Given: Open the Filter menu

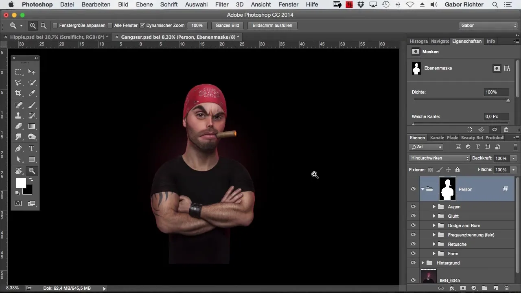Looking at the screenshot, I should point(222,4).
